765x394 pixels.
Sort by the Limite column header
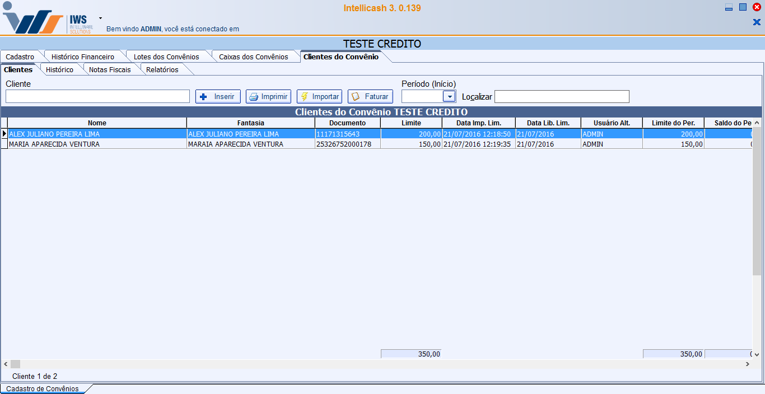[x=411, y=123]
